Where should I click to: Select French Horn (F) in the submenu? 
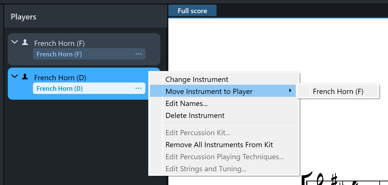pos(338,92)
